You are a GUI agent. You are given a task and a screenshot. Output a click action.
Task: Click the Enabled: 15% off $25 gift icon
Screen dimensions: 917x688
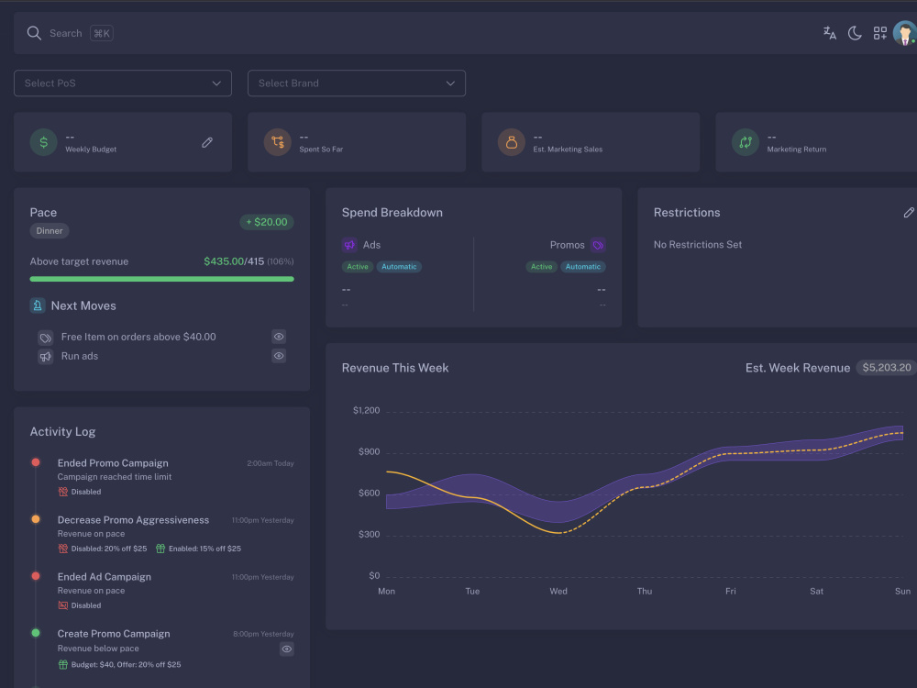(x=160, y=549)
